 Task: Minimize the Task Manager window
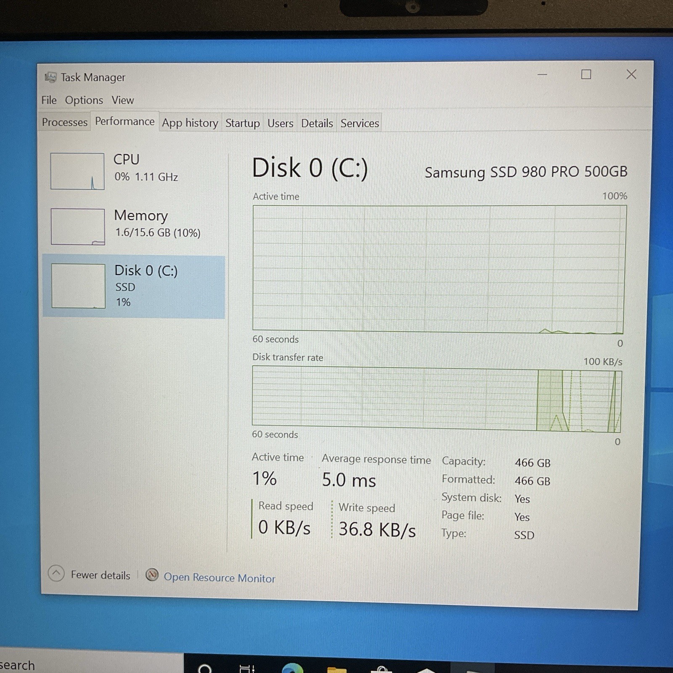click(x=542, y=75)
